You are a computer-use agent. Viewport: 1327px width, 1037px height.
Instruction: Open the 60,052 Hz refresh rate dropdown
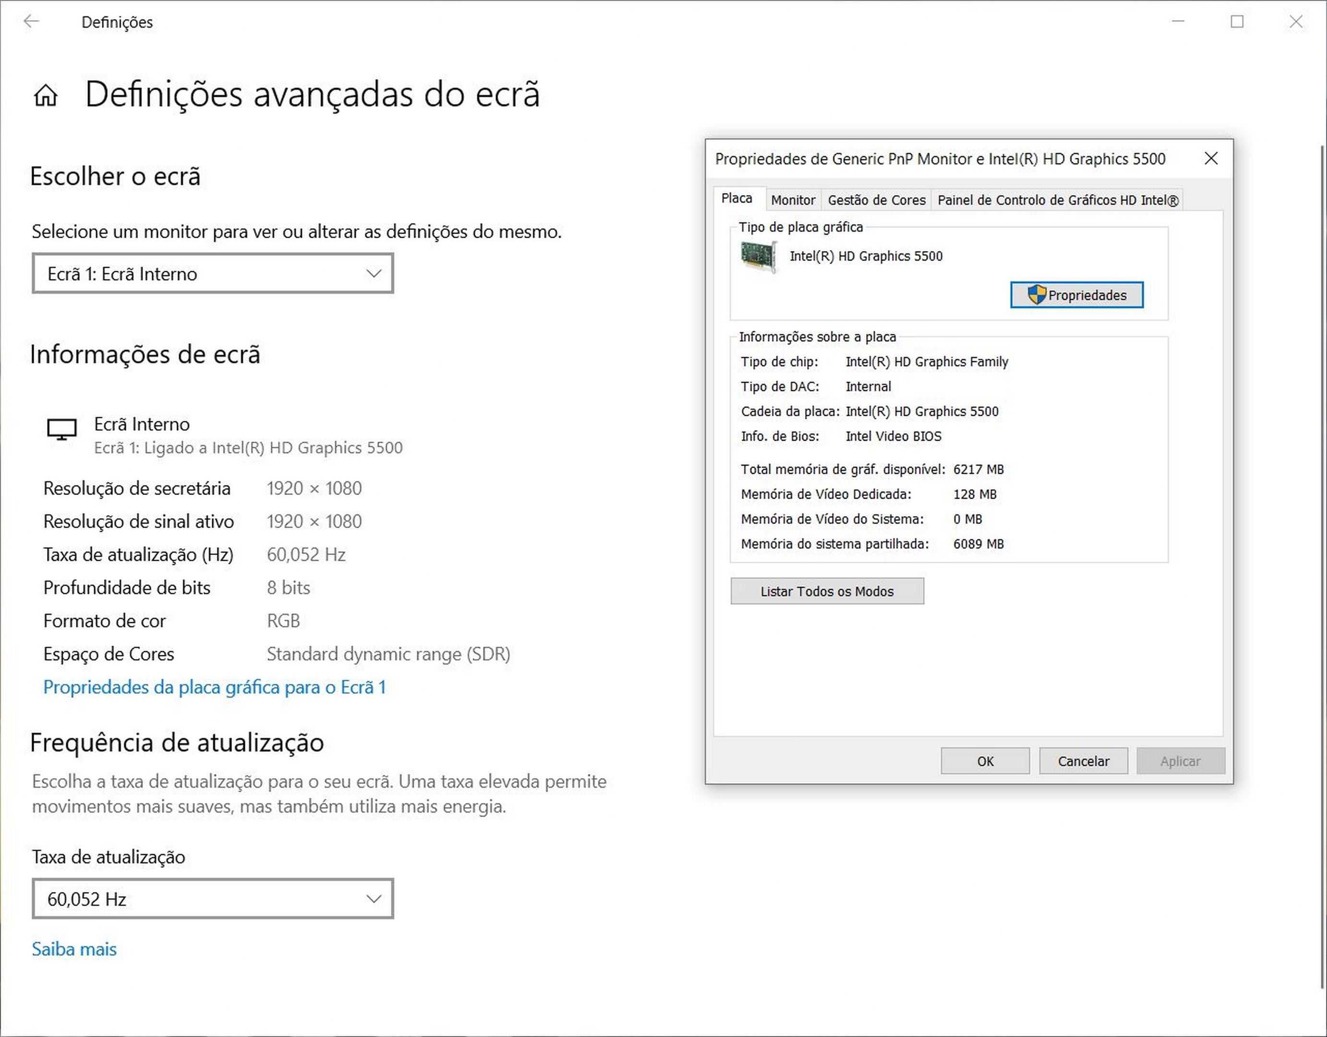click(213, 898)
